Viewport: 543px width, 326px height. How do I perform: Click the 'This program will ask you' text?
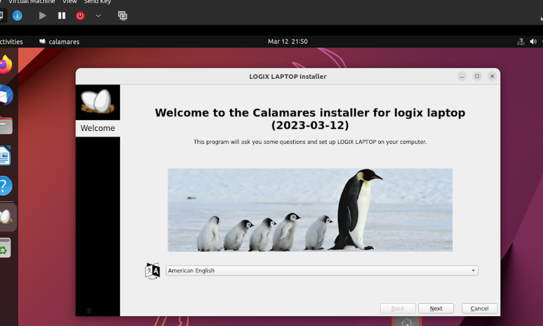310,142
